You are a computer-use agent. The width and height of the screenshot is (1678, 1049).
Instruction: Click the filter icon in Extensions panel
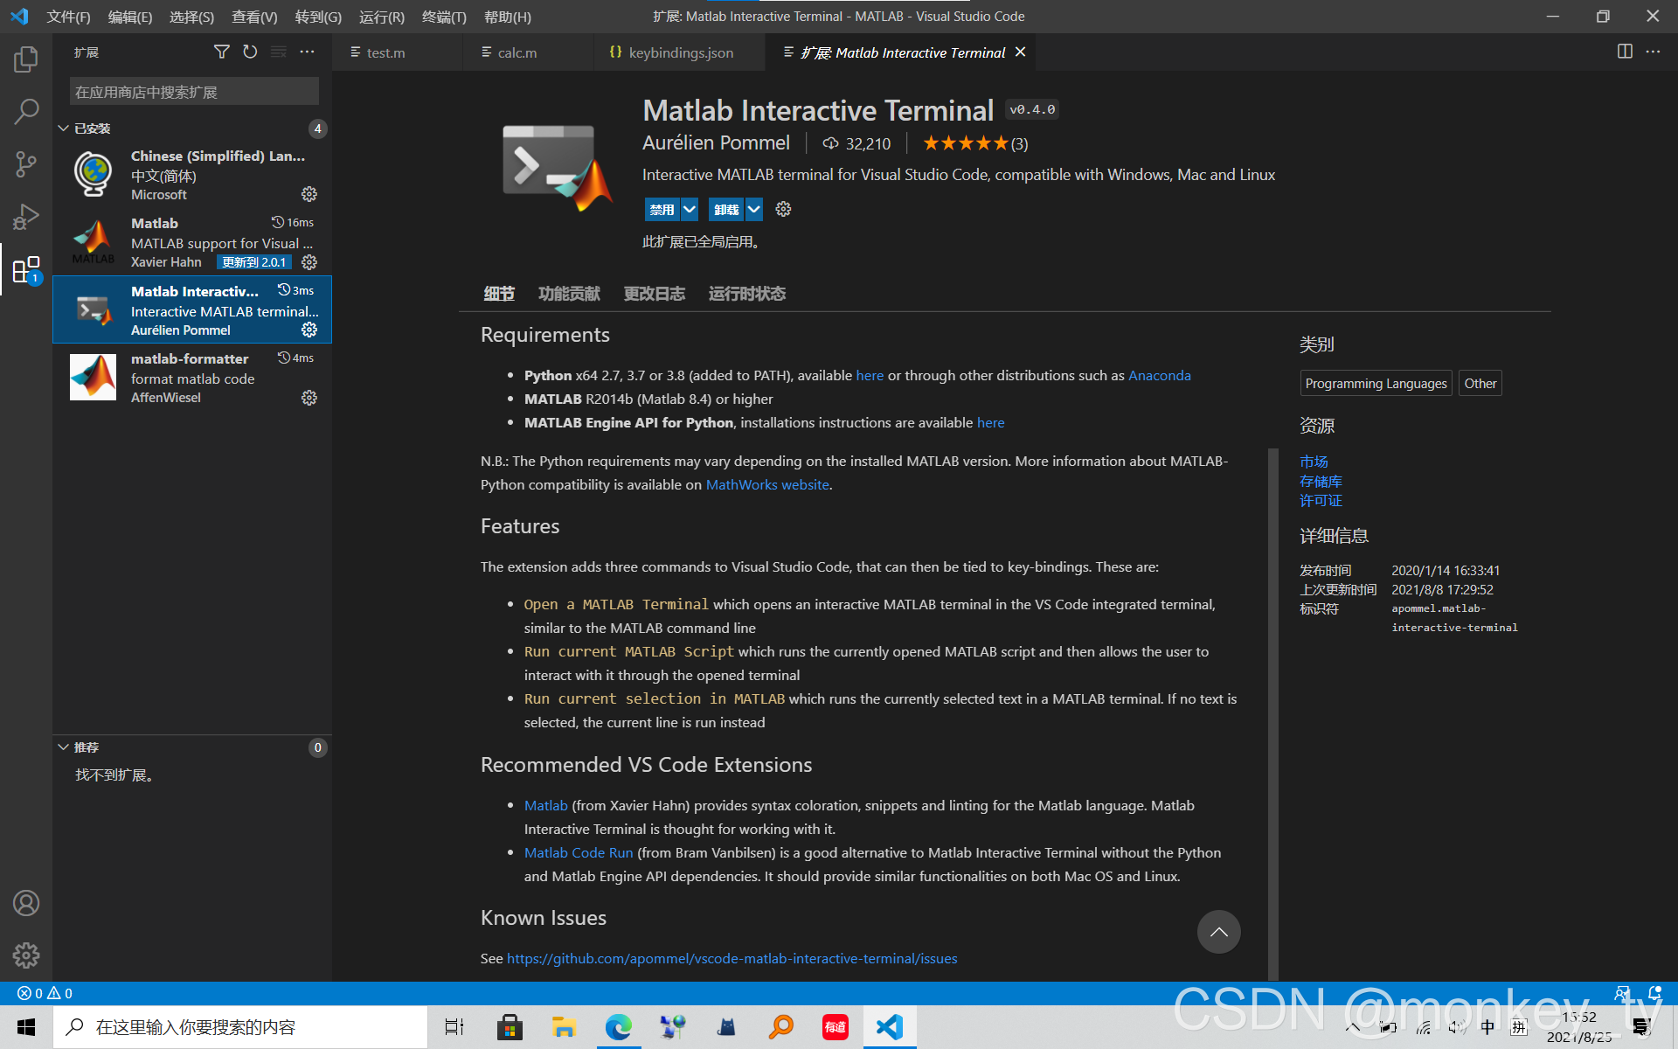221,52
